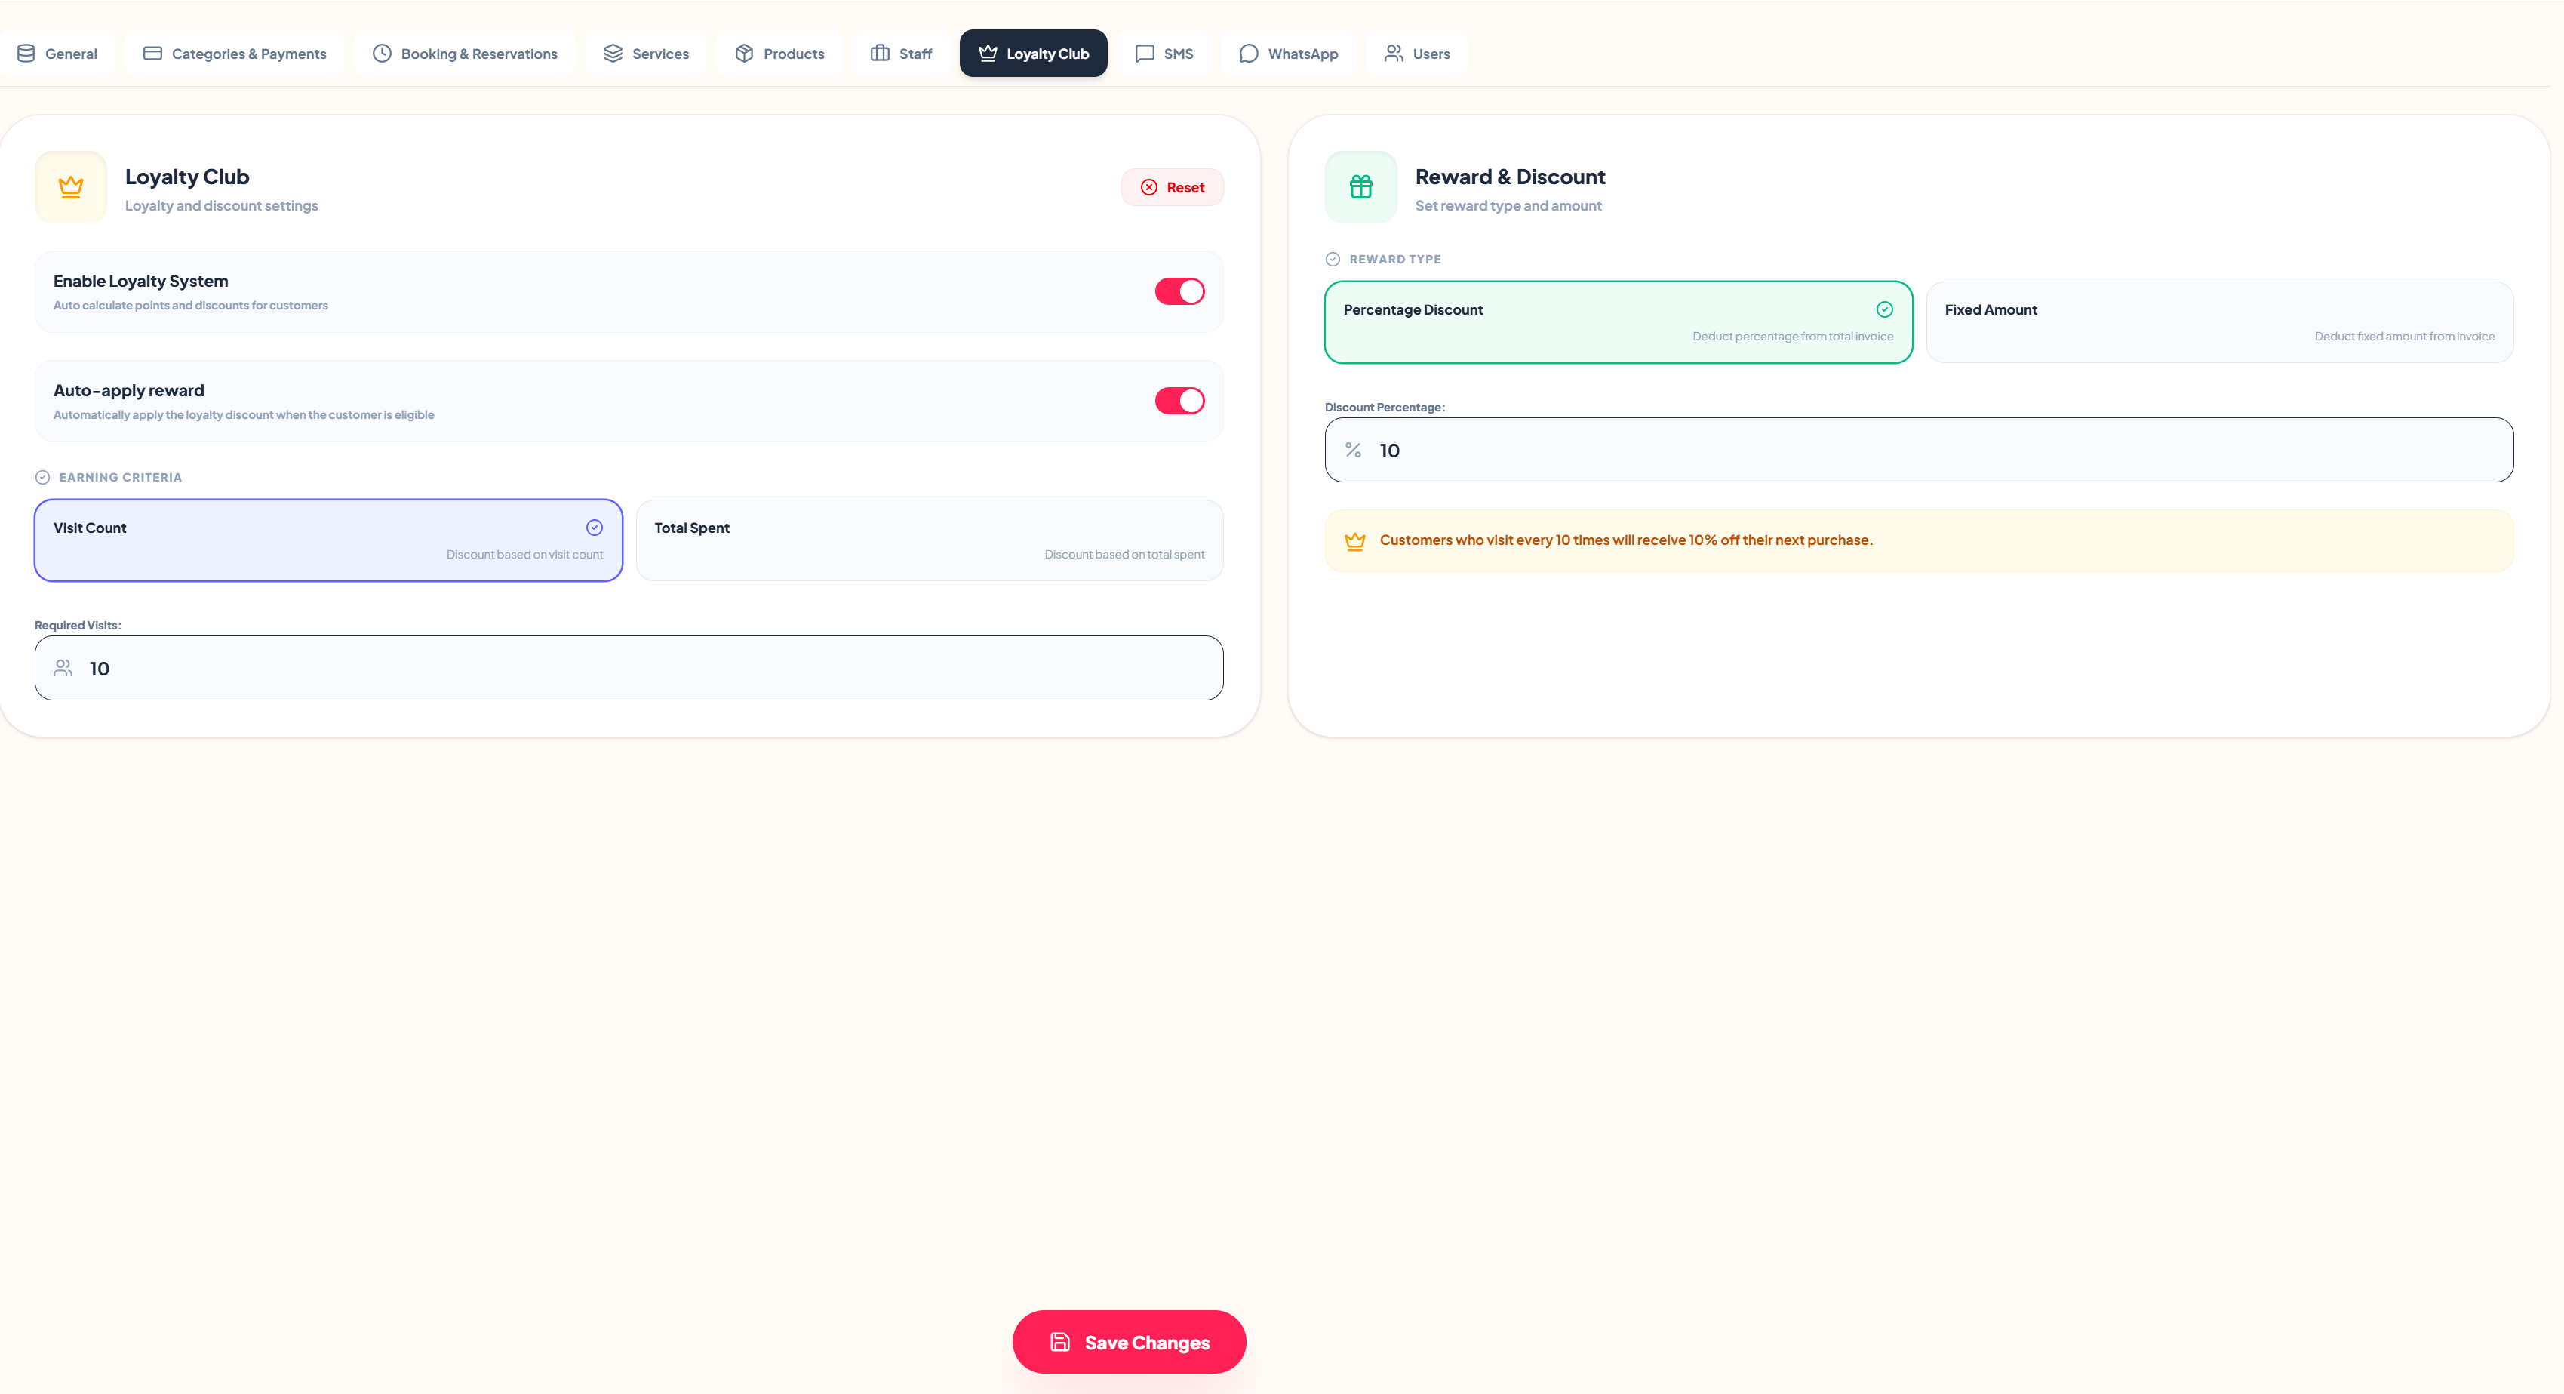Focus the Required Visits input field
2564x1394 pixels.
click(629, 668)
